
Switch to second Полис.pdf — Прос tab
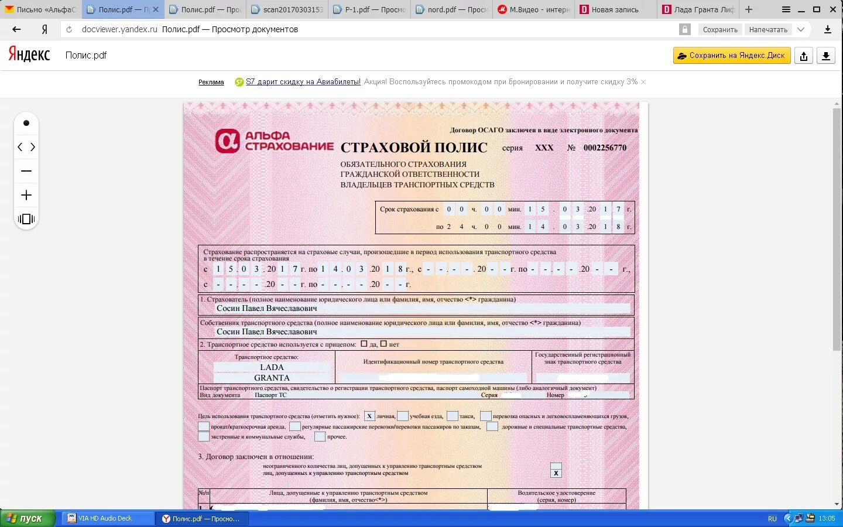(205, 9)
